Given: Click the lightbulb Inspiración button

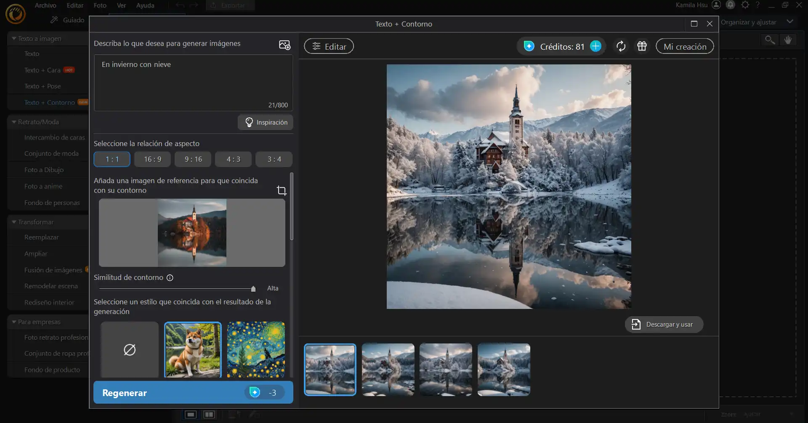Looking at the screenshot, I should pos(266,122).
